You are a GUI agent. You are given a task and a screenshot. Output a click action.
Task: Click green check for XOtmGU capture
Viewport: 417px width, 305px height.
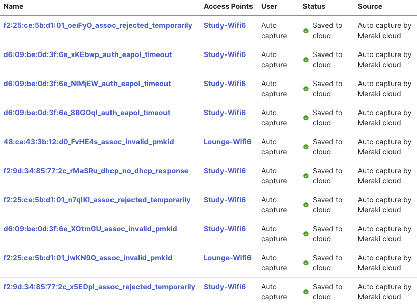pyautogui.click(x=306, y=234)
